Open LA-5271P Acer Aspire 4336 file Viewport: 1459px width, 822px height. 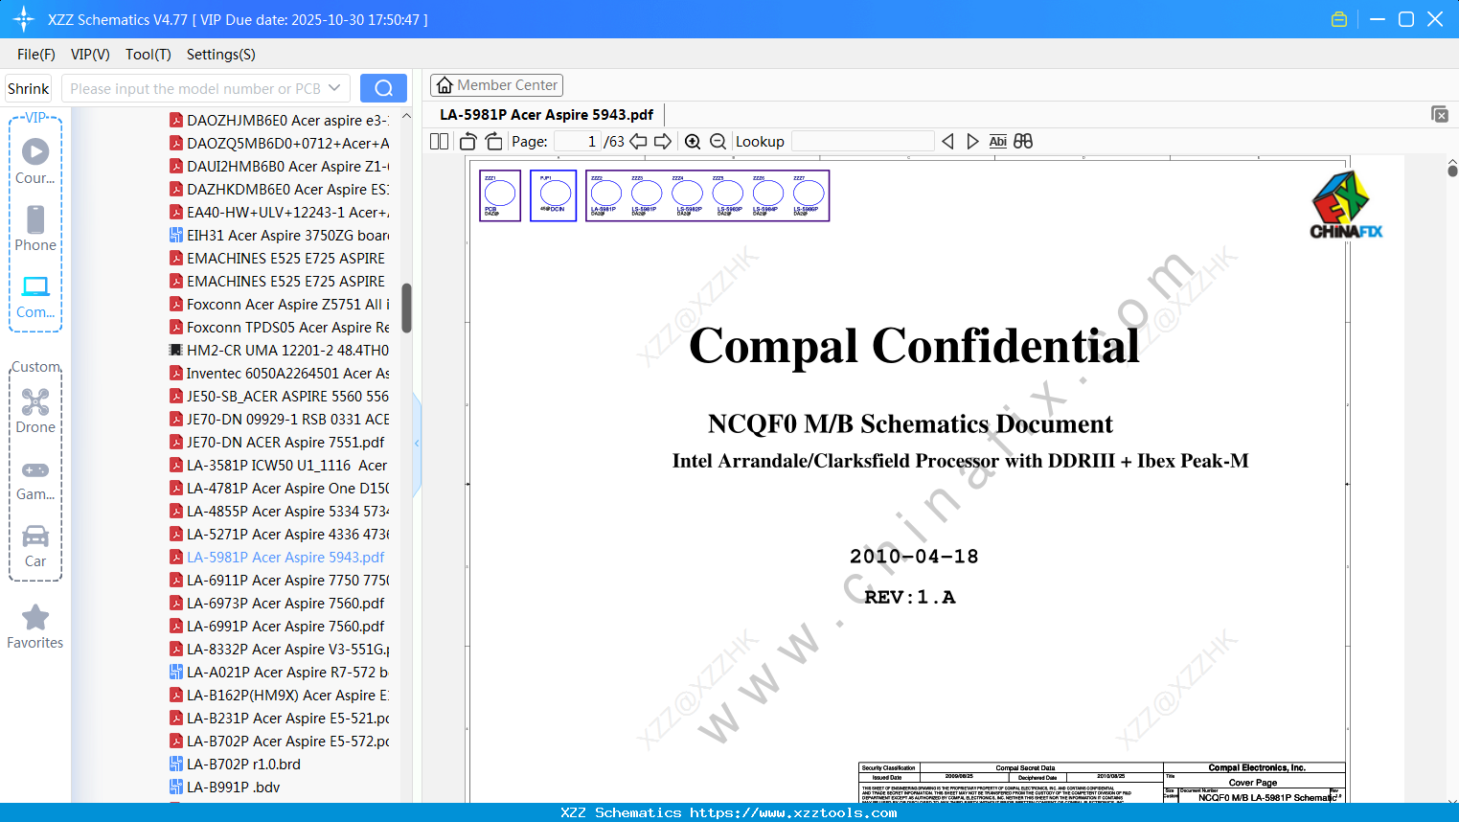pyautogui.click(x=279, y=535)
